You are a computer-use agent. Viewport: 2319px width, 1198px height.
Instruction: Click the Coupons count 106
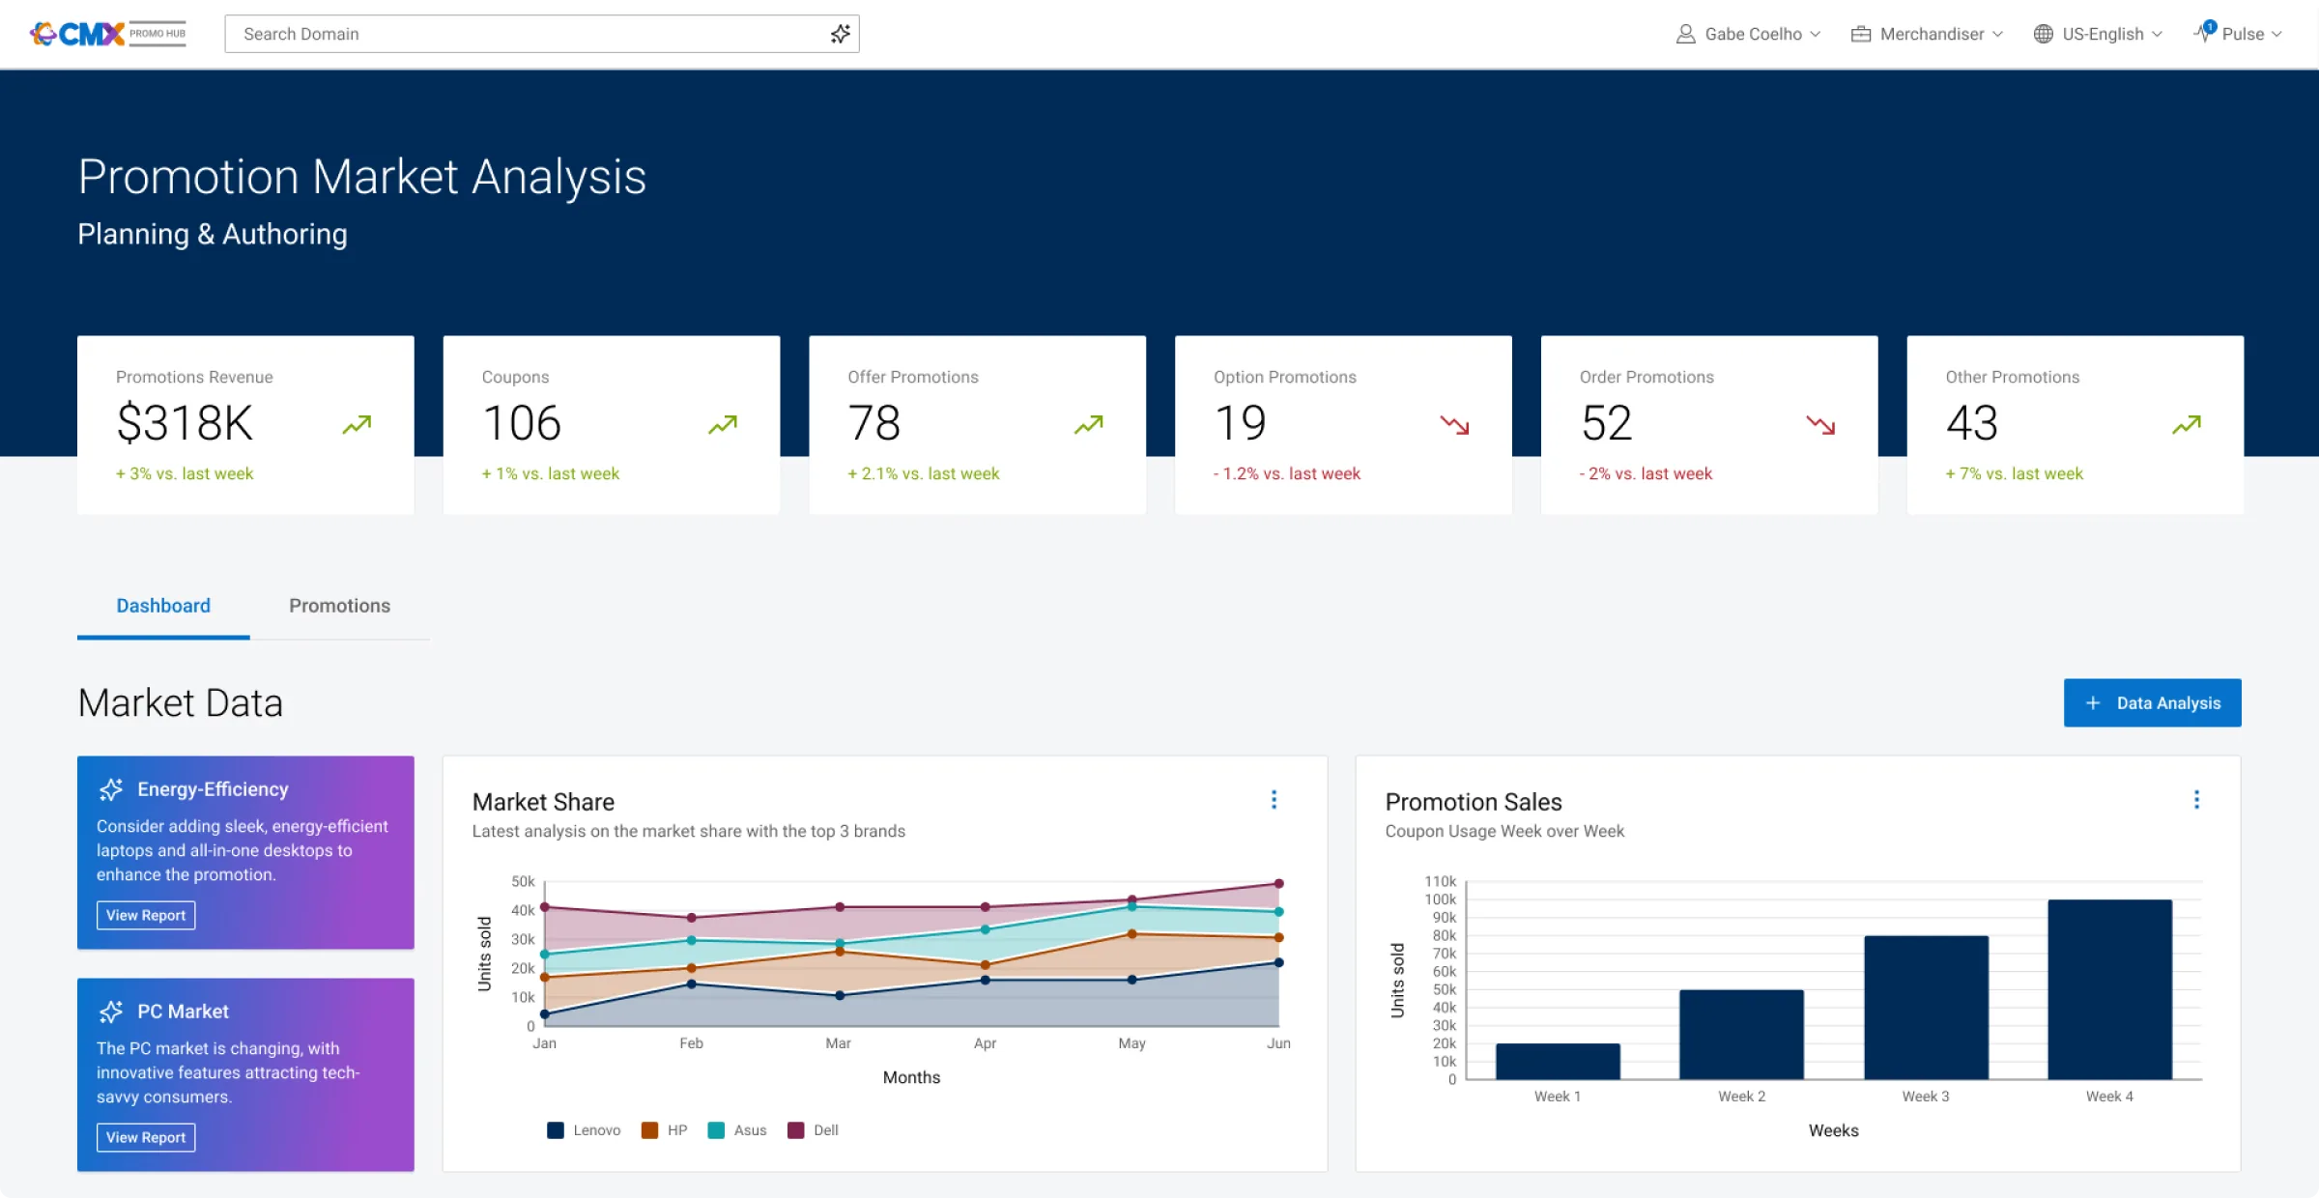(x=522, y=423)
